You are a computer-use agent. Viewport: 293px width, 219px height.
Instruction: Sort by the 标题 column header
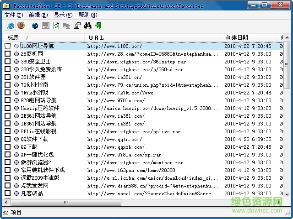[43, 38]
